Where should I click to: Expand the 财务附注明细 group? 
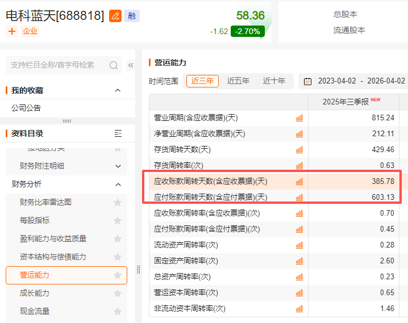(x=118, y=166)
